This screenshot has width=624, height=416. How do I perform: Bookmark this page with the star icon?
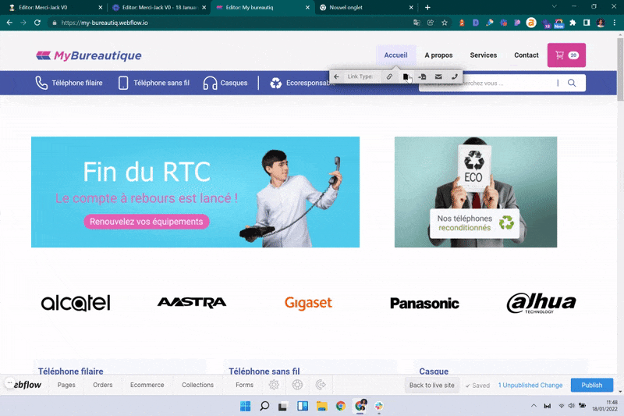point(445,23)
